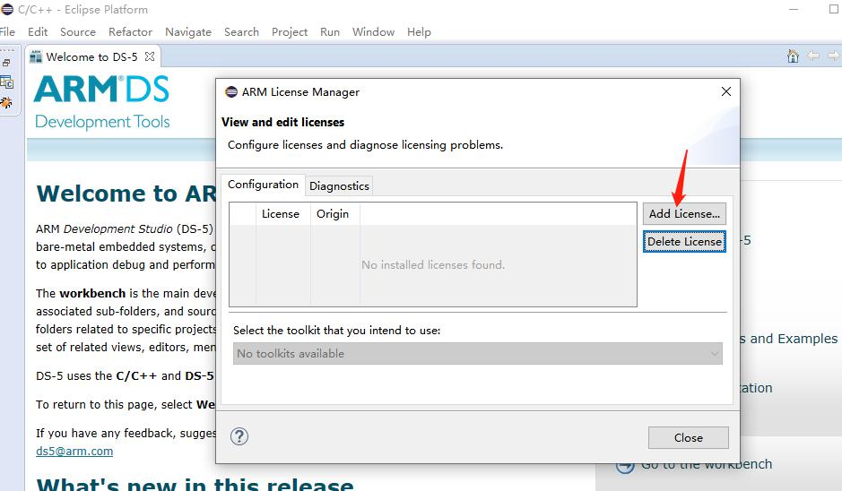Switch to the Diagnostics tab
The height and width of the screenshot is (491, 842).
339,185
